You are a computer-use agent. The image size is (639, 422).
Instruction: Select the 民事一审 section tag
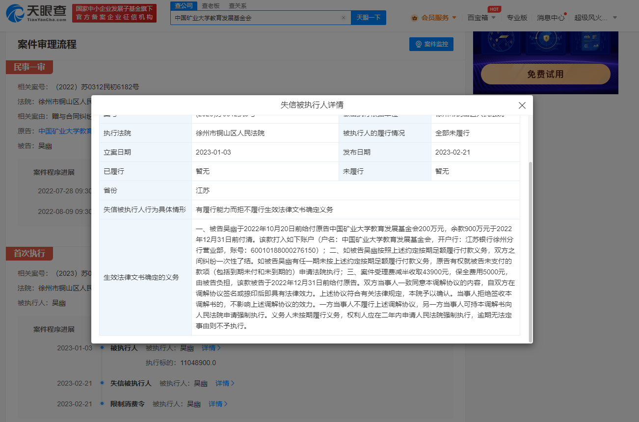pyautogui.click(x=29, y=67)
